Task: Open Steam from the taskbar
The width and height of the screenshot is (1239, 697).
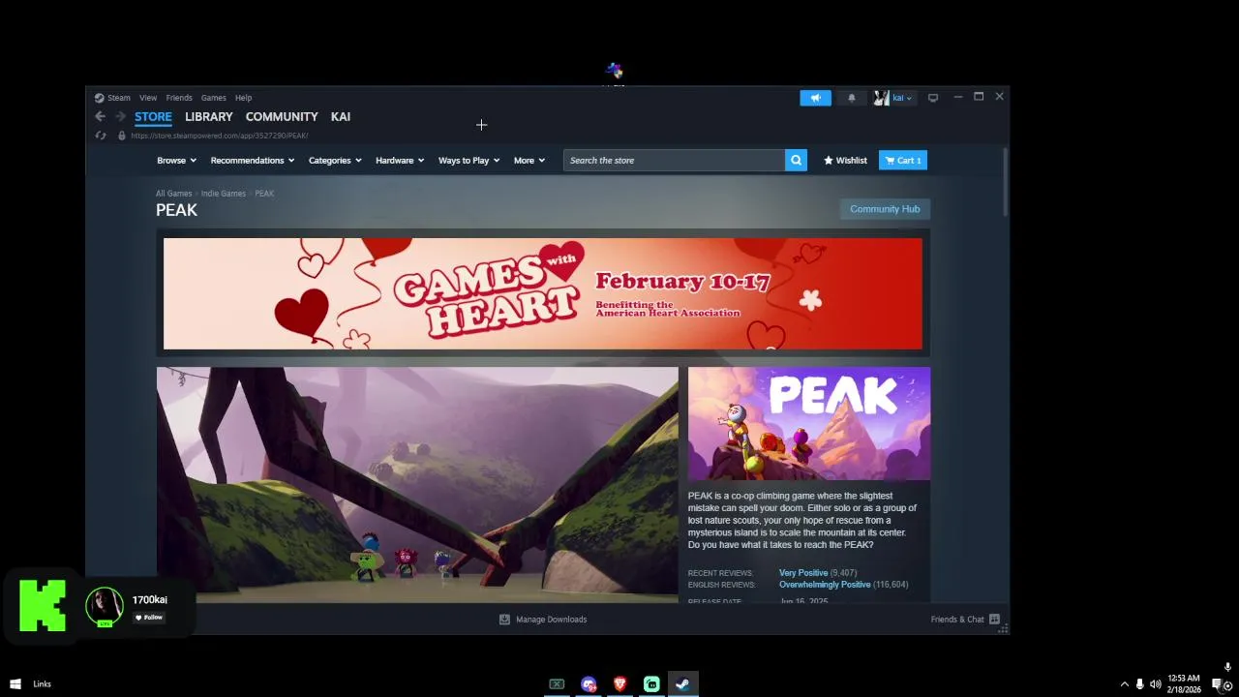Action: tap(682, 684)
